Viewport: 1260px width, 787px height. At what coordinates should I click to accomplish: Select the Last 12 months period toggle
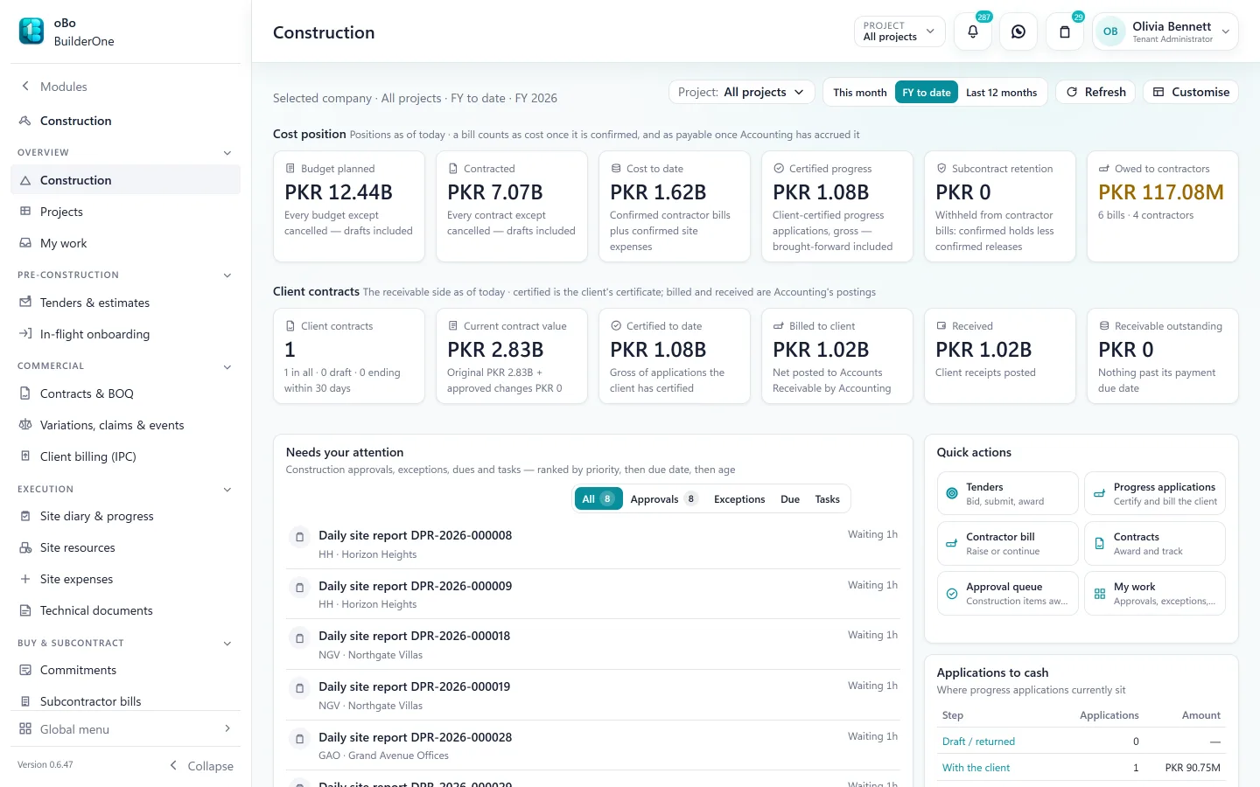click(1001, 93)
